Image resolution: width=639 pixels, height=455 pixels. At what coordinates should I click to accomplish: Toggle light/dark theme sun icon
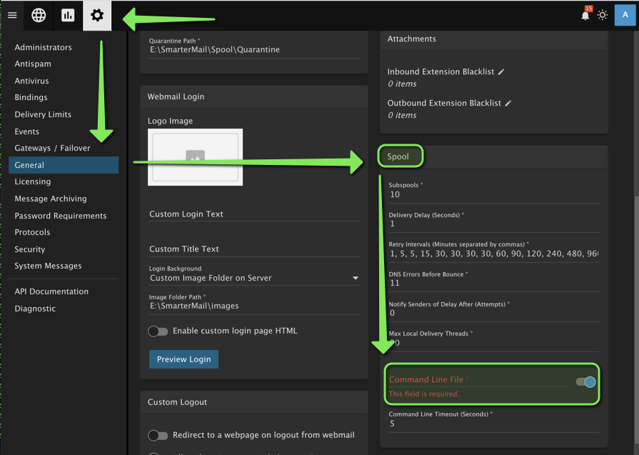(603, 15)
